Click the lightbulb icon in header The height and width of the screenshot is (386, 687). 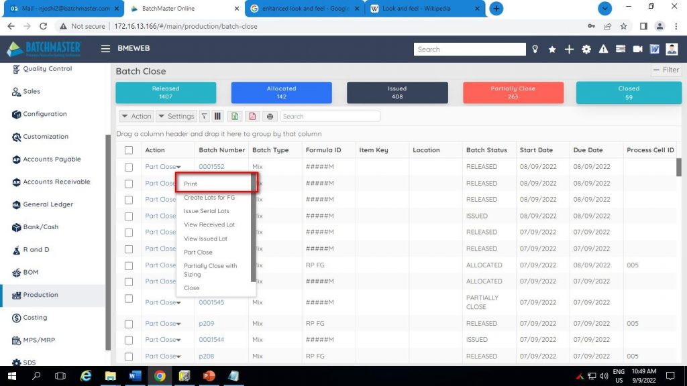(535, 50)
